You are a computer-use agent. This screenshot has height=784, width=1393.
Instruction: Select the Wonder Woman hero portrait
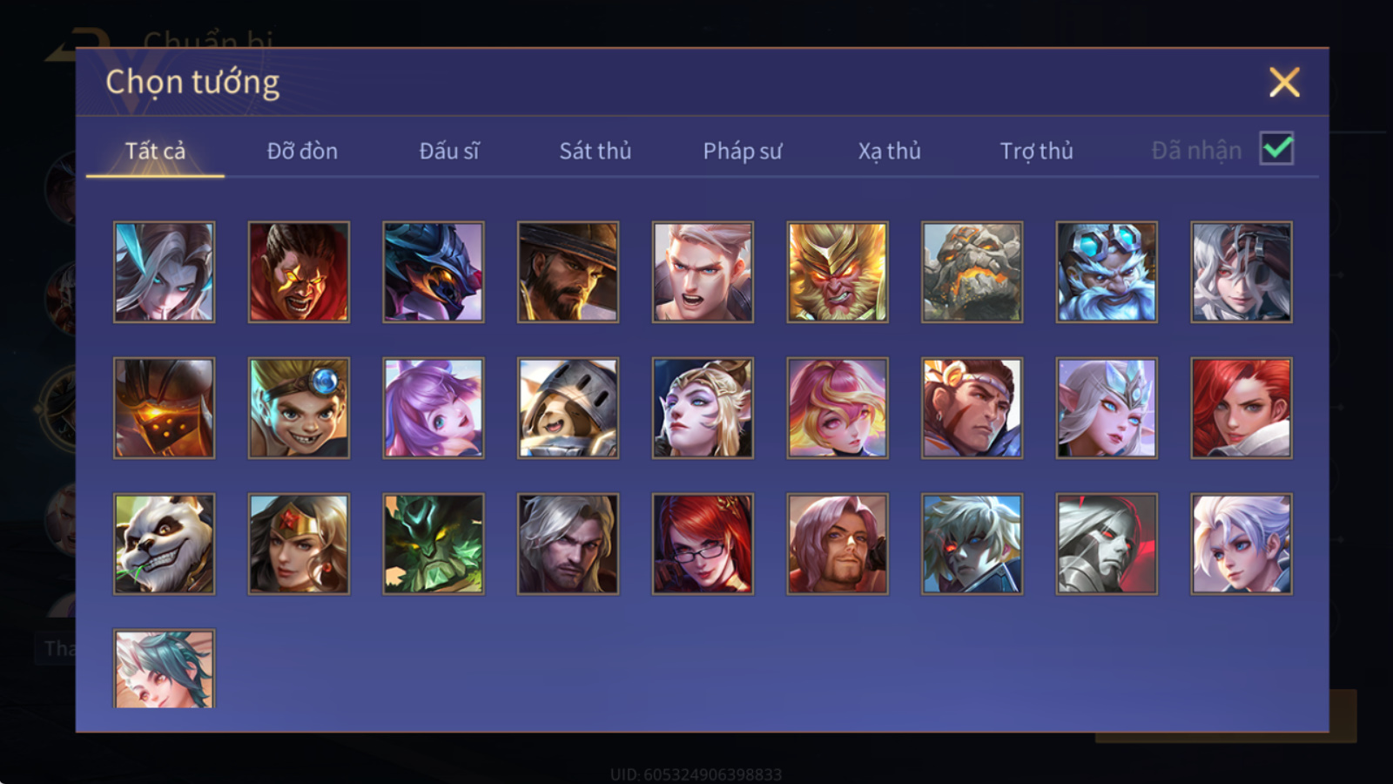299,544
